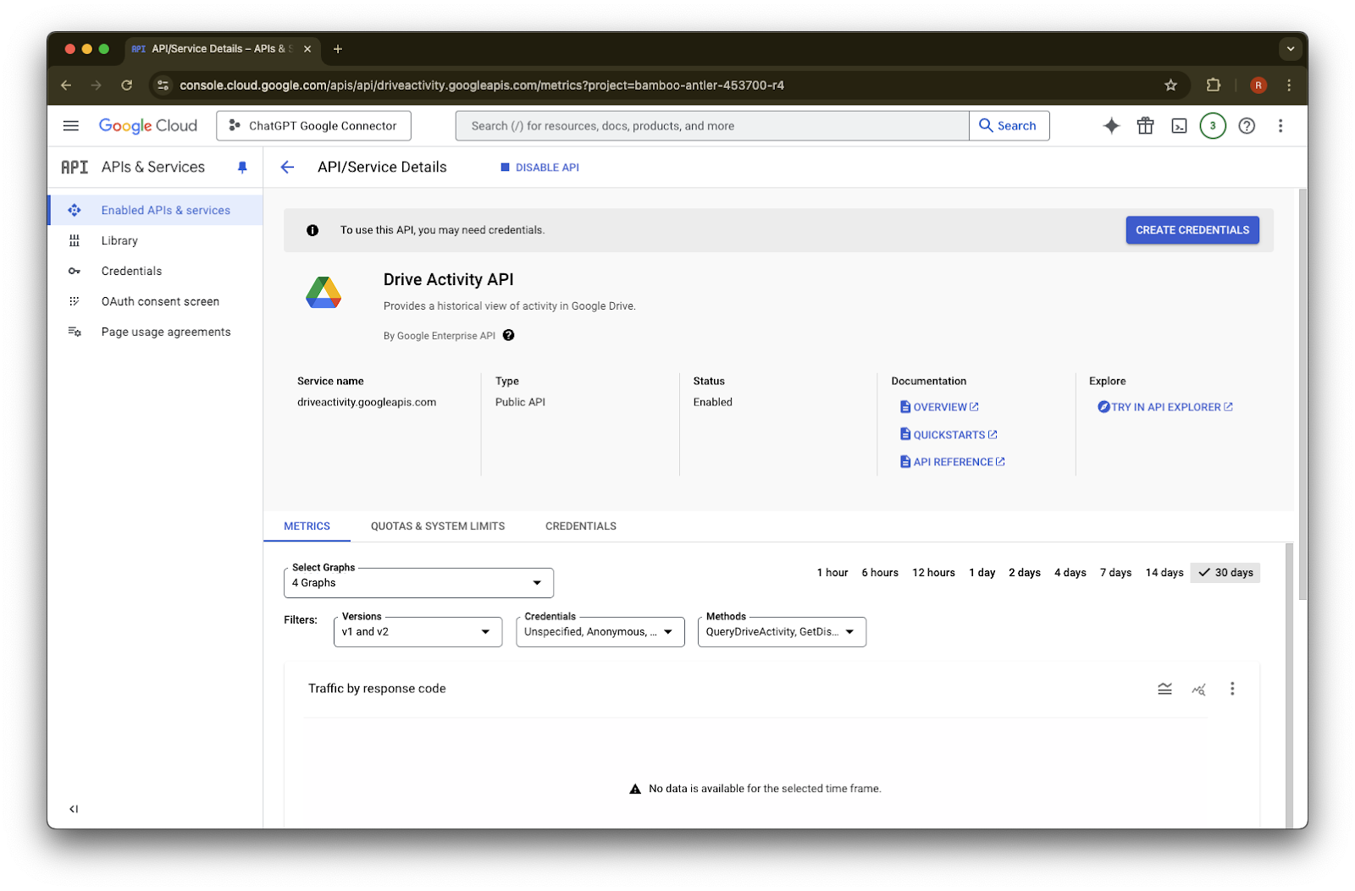Click the Create Credentials button
This screenshot has height=891, width=1355.
1192,230
